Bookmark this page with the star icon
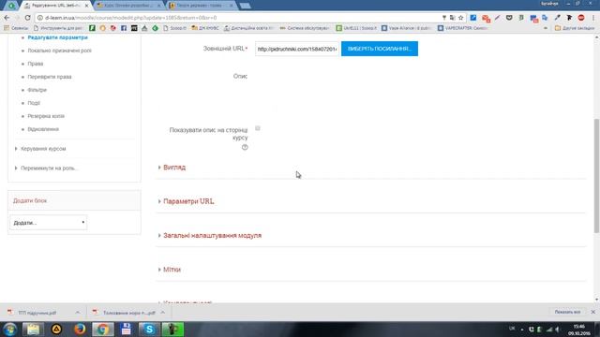 [460, 18]
